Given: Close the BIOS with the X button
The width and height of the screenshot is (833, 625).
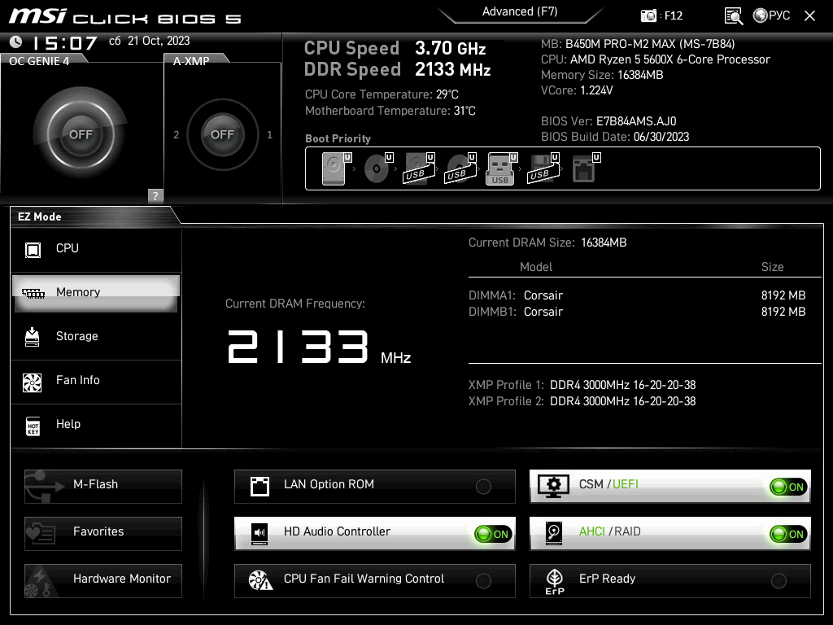Looking at the screenshot, I should (809, 16).
